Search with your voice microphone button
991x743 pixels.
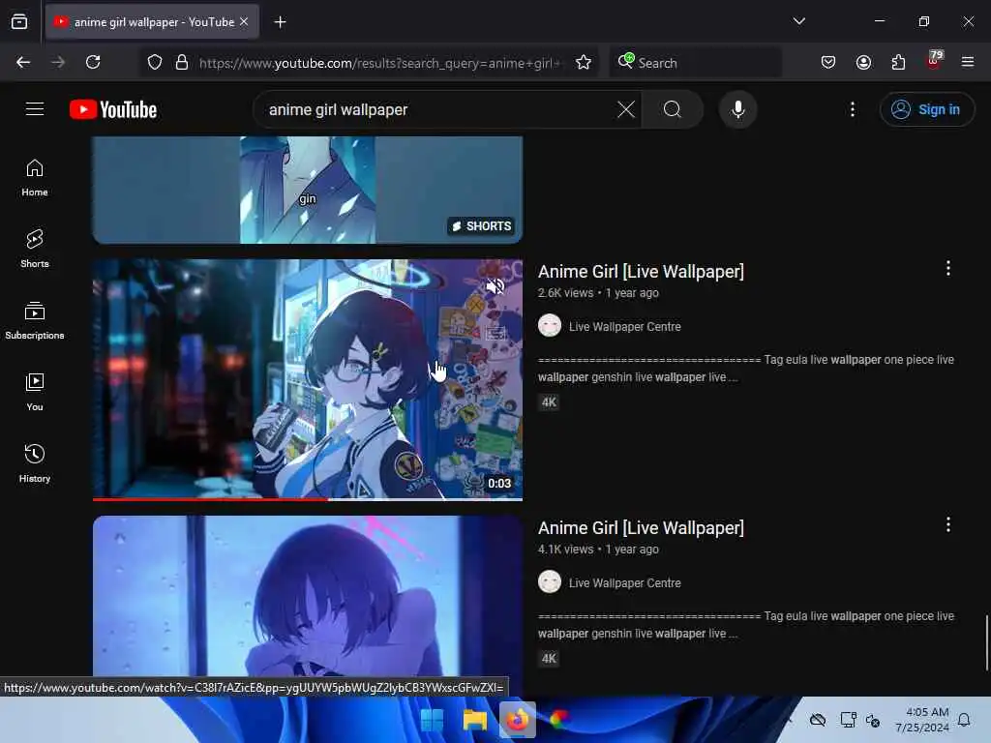[x=737, y=109]
